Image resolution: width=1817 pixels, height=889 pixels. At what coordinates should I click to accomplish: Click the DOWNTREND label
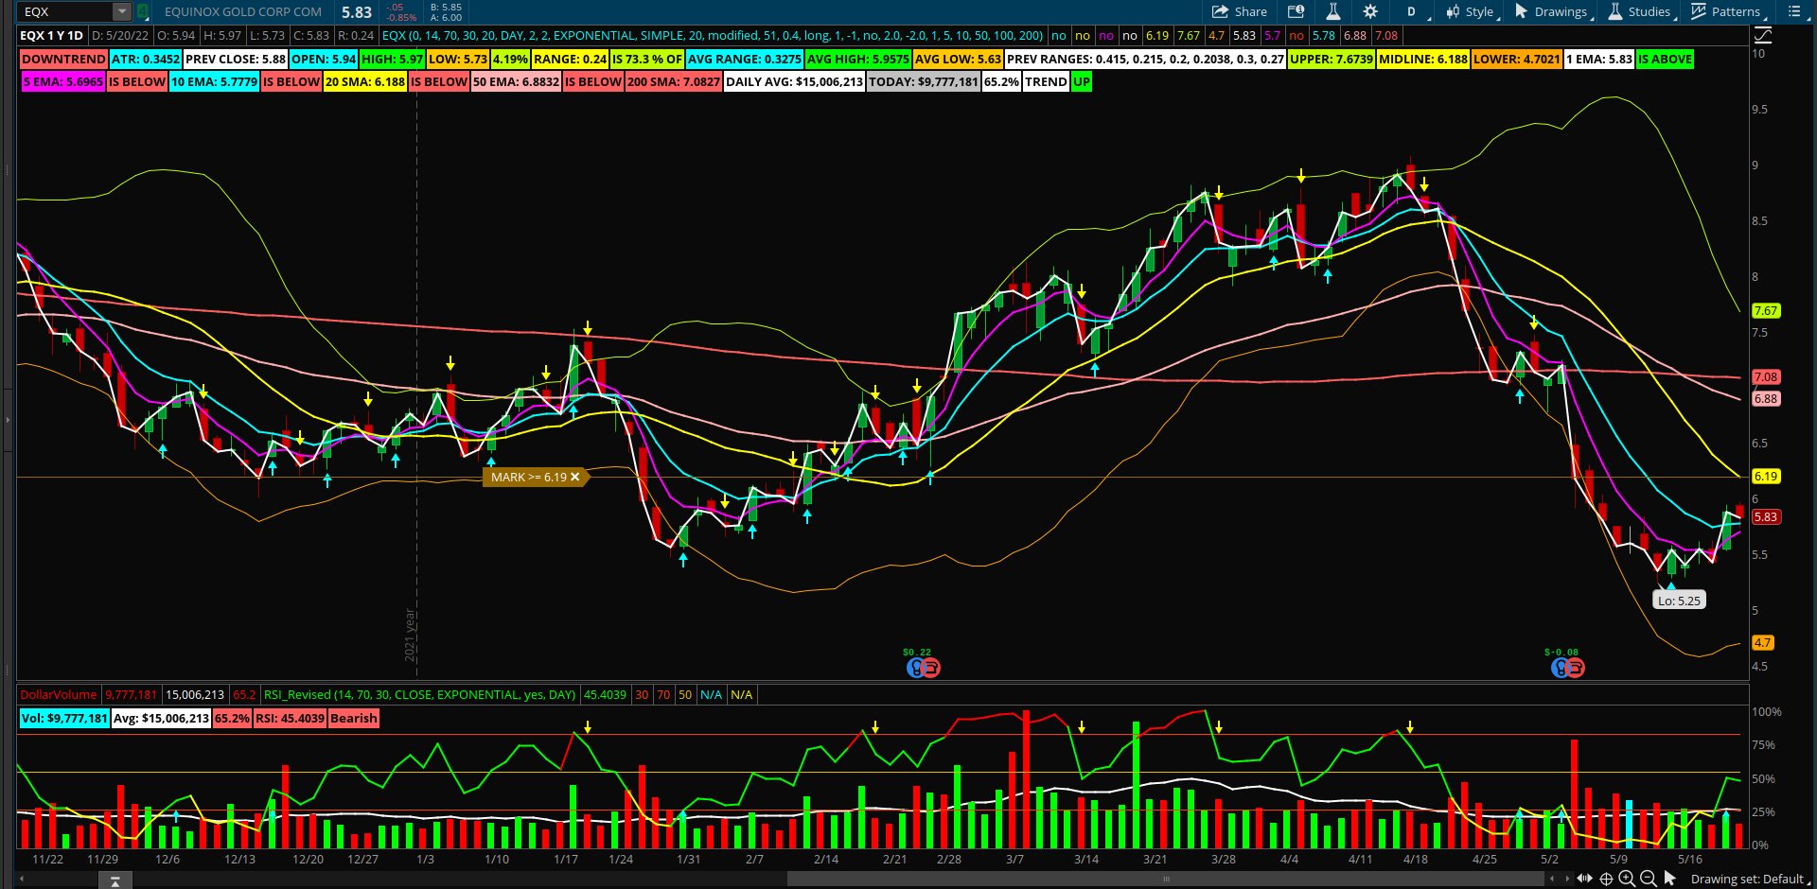(63, 59)
